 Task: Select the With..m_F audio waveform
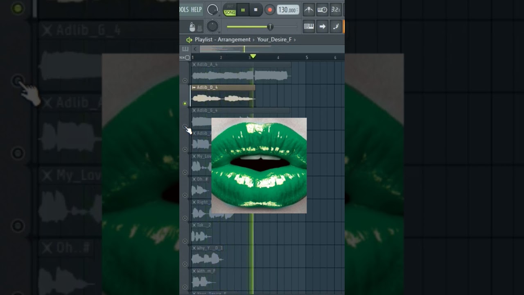click(204, 282)
